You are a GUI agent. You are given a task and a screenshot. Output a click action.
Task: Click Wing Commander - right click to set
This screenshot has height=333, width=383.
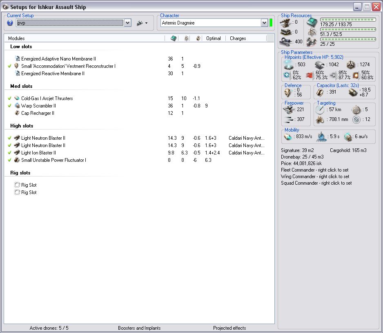[315, 177]
